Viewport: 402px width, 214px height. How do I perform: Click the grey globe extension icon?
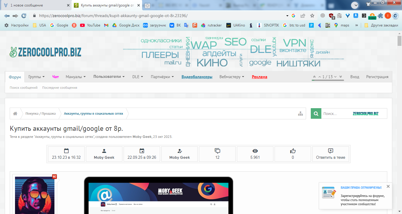pyautogui.click(x=323, y=16)
